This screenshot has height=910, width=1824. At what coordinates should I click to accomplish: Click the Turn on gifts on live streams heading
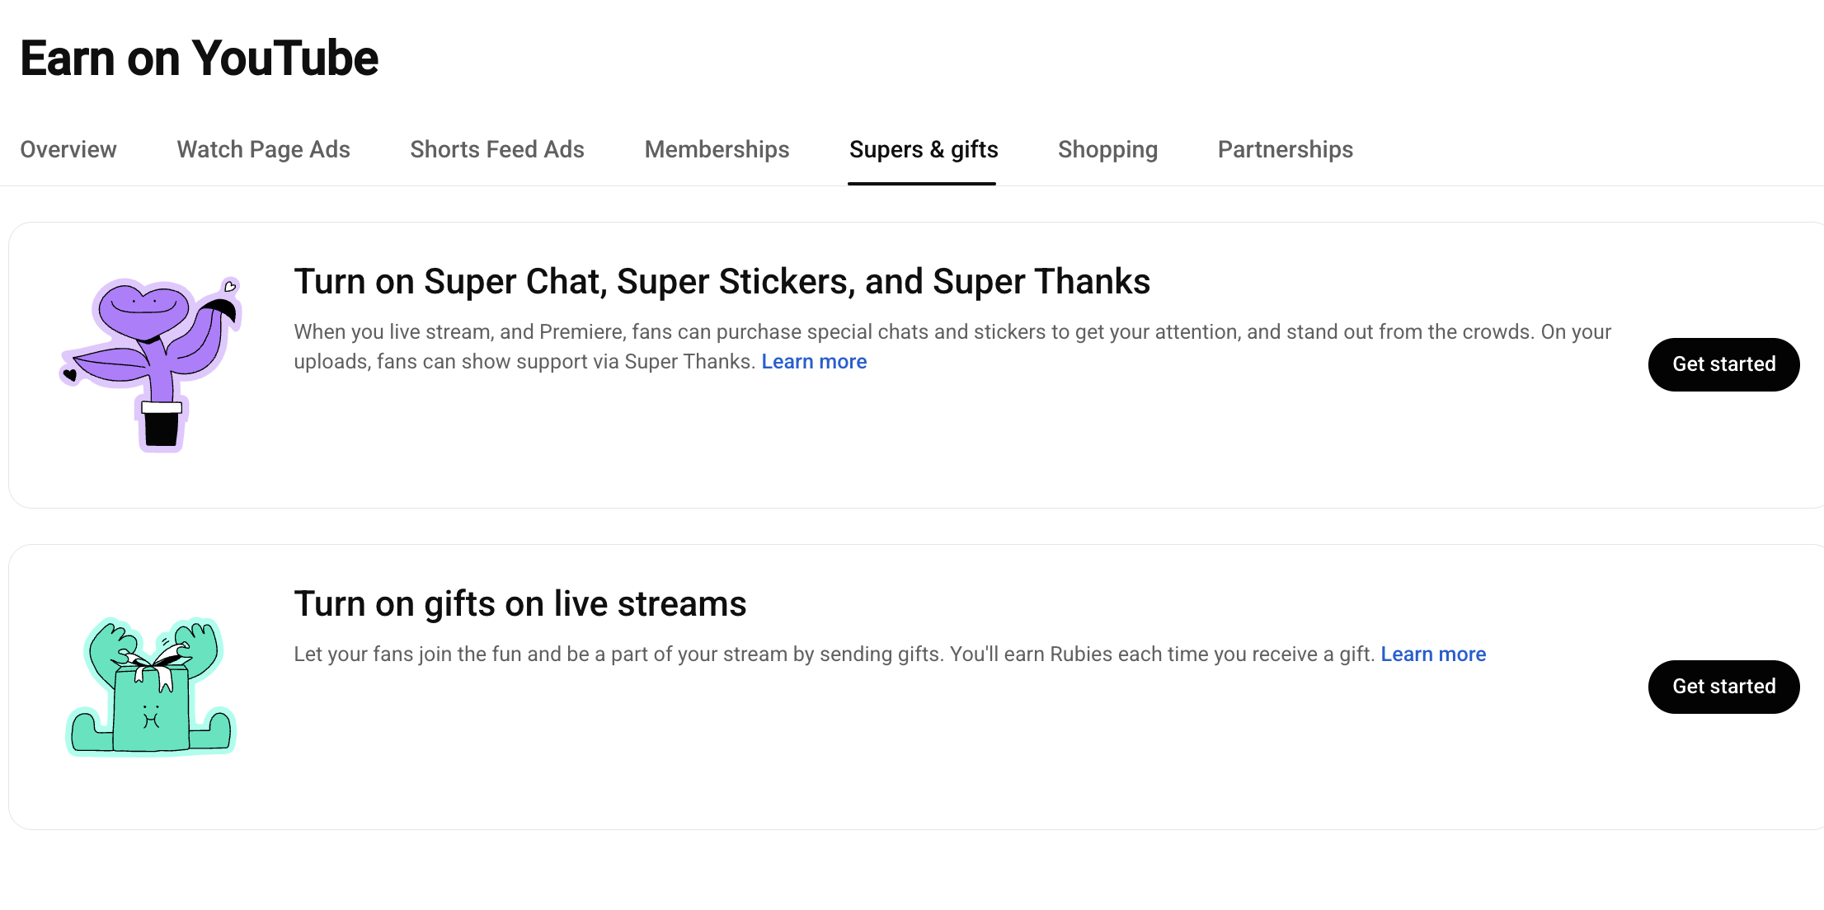520,604
